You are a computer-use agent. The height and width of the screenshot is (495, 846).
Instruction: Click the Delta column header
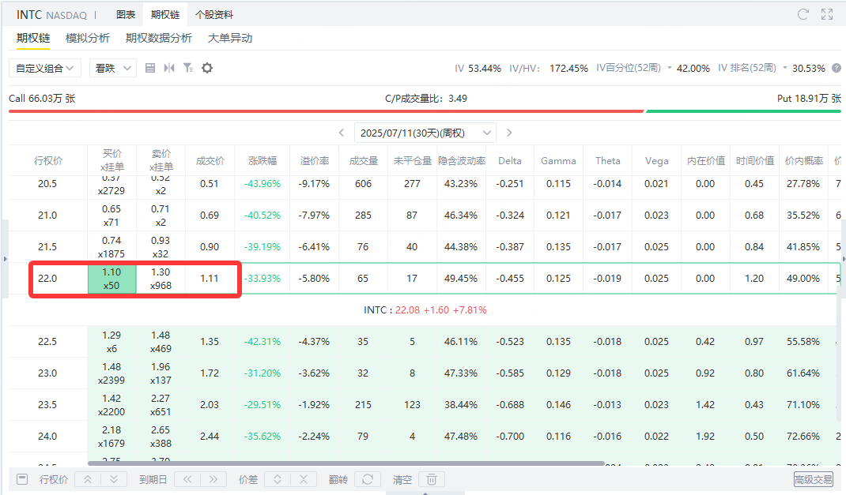click(510, 160)
